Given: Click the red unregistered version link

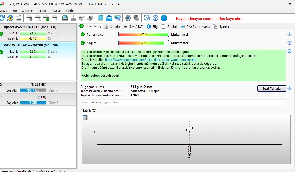Looking at the screenshot, I should click(209, 19).
